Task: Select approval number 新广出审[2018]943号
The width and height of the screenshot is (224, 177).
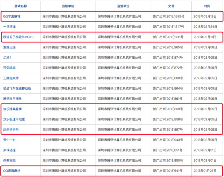Action: point(168,140)
